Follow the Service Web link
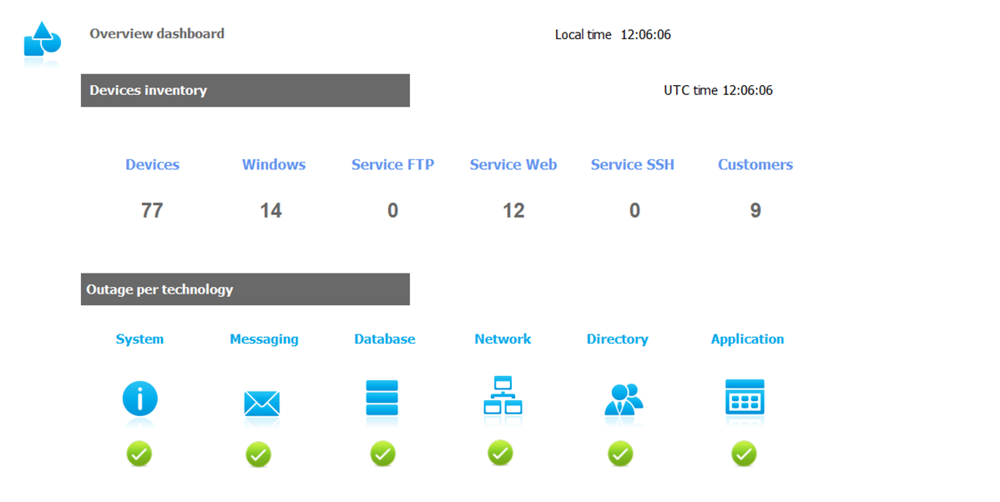1000x502 pixels. [513, 165]
